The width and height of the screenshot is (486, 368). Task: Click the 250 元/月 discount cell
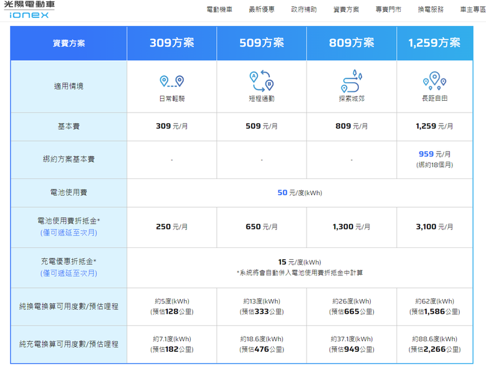click(172, 227)
